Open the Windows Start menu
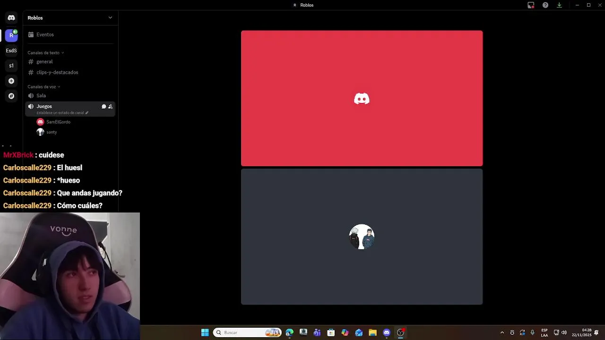The width and height of the screenshot is (605, 340). pos(205,332)
